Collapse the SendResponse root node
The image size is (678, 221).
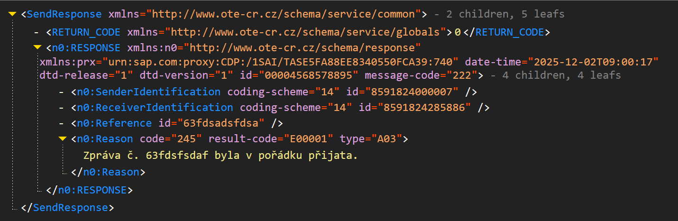click(x=13, y=14)
